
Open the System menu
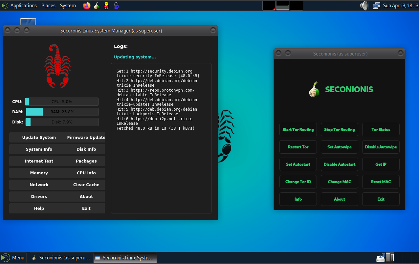click(68, 6)
